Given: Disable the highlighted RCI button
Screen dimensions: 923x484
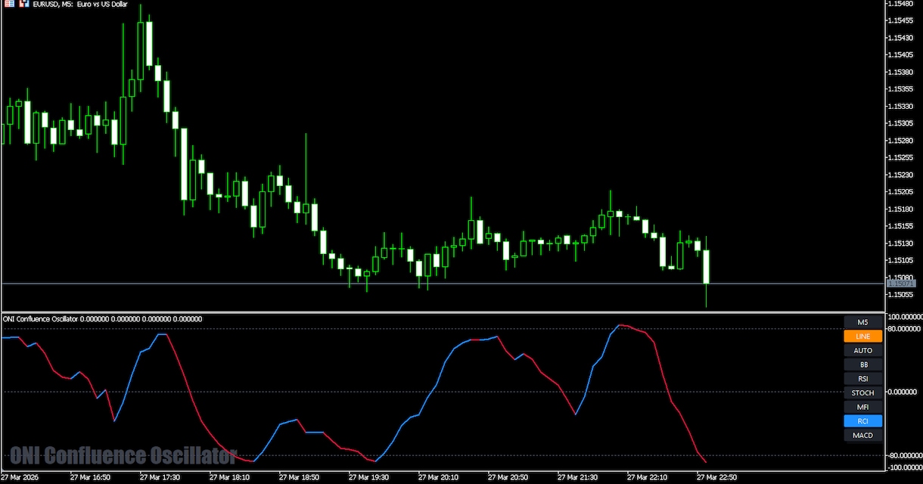Looking at the screenshot, I should click(x=862, y=421).
